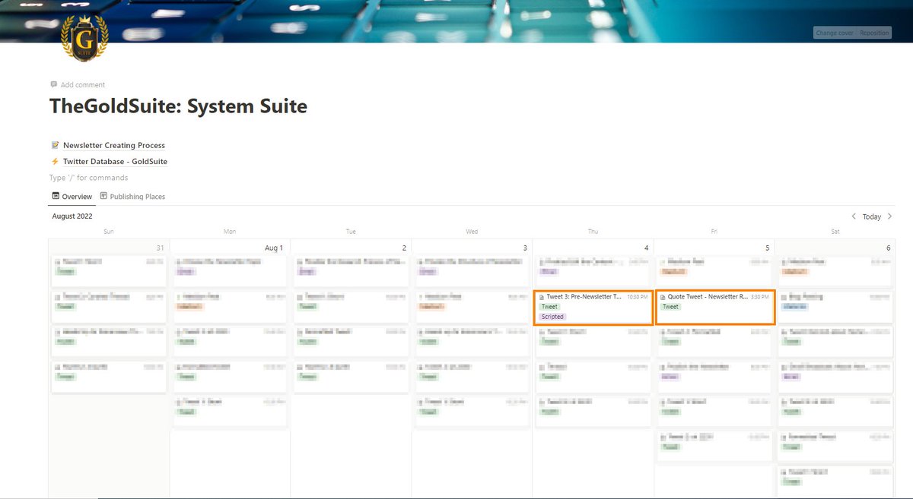Viewport: 913px width, 499px height.
Task: Click the 3:30 PM time on the Quote Tweet card
Action: [761, 297]
